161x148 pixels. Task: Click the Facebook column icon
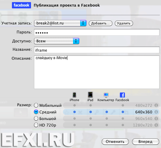click(123, 95)
